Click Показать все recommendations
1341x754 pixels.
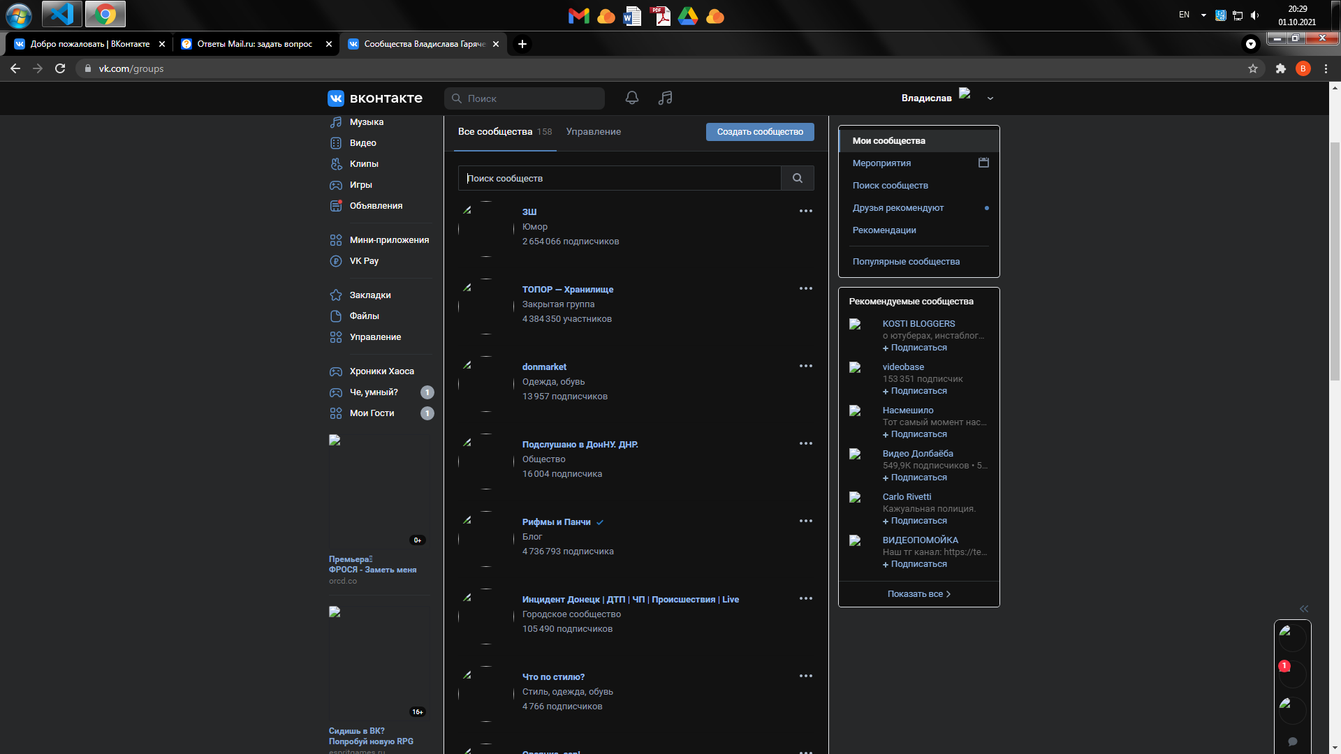tap(919, 594)
